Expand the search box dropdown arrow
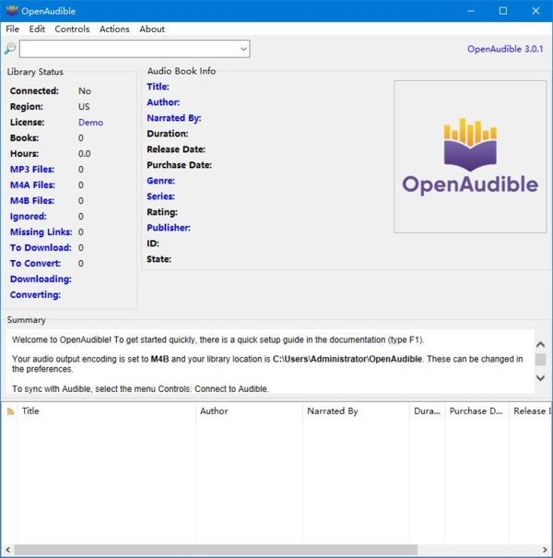The height and width of the screenshot is (558, 553). click(243, 49)
